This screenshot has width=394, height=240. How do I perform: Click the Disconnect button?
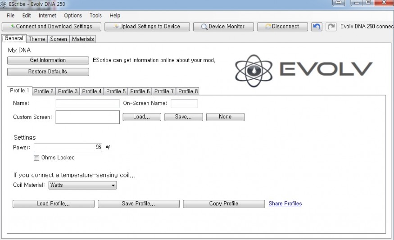click(282, 27)
